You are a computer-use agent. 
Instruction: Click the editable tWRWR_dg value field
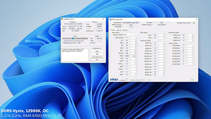[162, 56]
